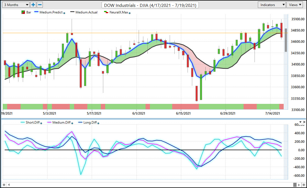The image size is (307, 188).
Task: Click the 34350.00 price axis label
Action: (x=298, y=53)
